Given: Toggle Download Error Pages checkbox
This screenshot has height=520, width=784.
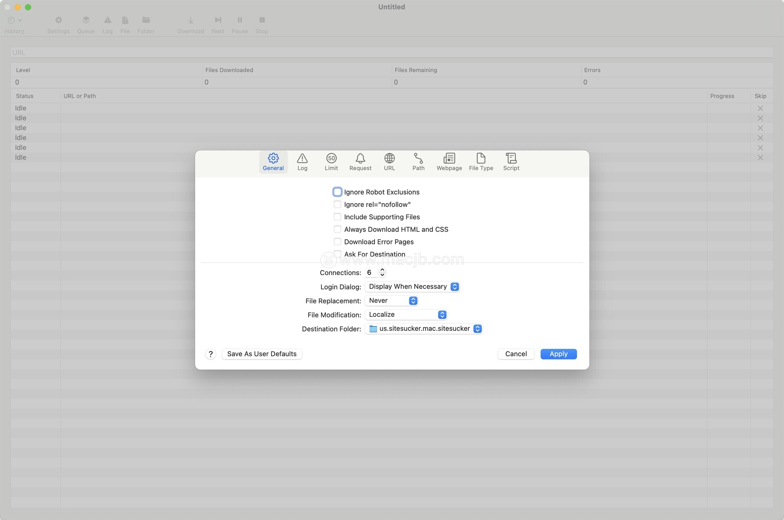Looking at the screenshot, I should pyautogui.click(x=337, y=242).
